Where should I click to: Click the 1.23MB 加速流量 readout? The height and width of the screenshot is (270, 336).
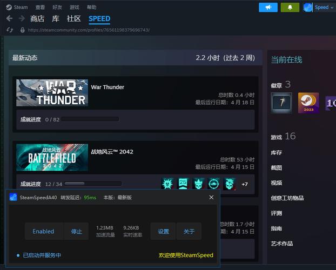click(x=105, y=231)
